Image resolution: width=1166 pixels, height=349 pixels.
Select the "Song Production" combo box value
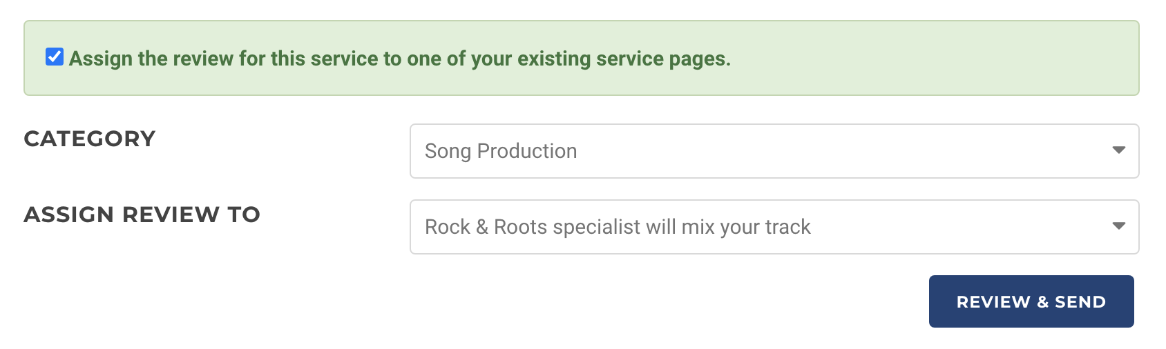501,151
